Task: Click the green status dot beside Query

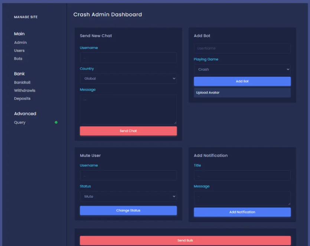Action: pos(56,122)
